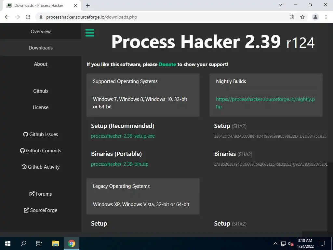Open the nightly builds URL link
Image resolution: width=333 pixels, height=250 pixels.
(265, 103)
